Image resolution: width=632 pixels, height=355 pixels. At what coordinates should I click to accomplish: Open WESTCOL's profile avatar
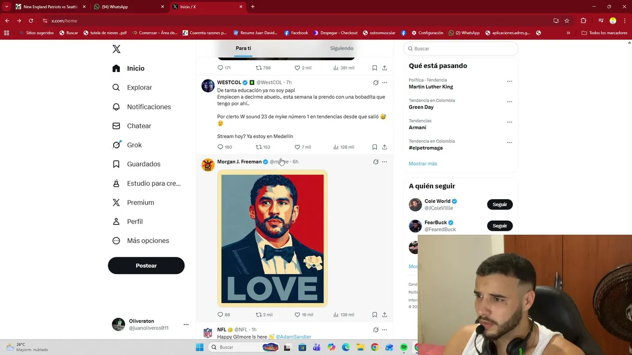(208, 86)
